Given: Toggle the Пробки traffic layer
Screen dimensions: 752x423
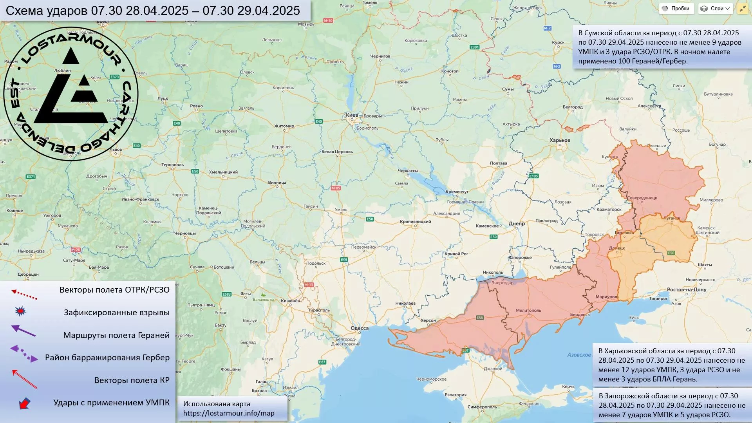Looking at the screenshot, I should (x=676, y=9).
